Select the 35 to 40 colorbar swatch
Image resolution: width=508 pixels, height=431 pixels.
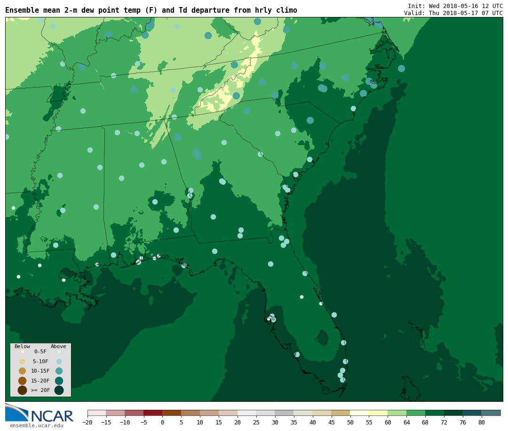pyautogui.click(x=303, y=413)
